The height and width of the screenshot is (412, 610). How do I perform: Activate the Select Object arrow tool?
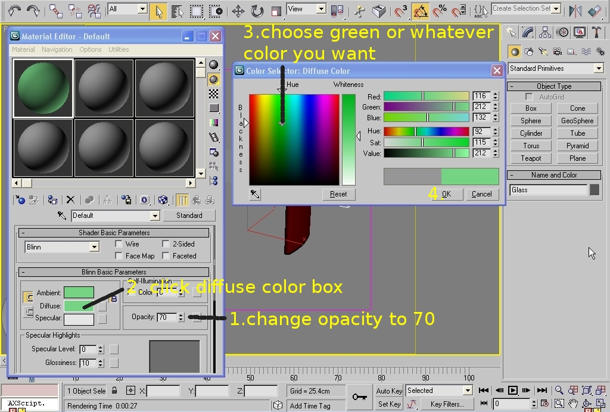[158, 11]
